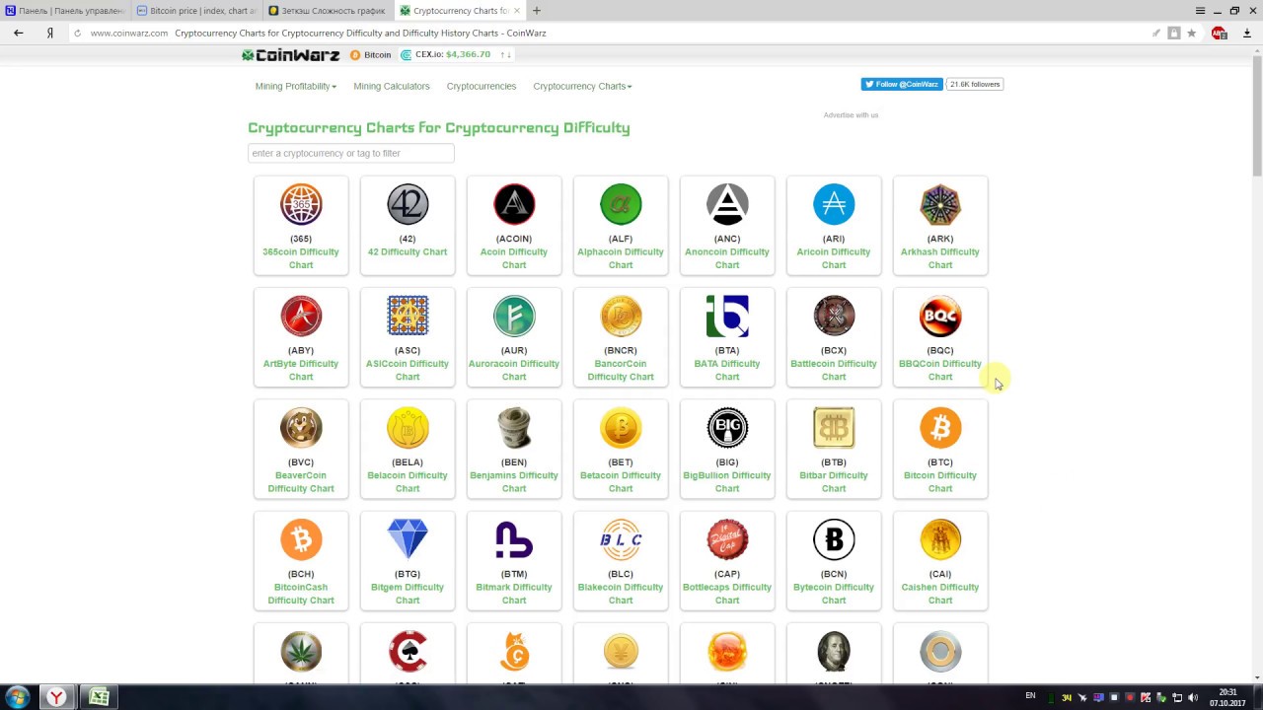Screen dimensions: 1263x710
Task: Click the Betacoin gold logo
Action: point(621,428)
